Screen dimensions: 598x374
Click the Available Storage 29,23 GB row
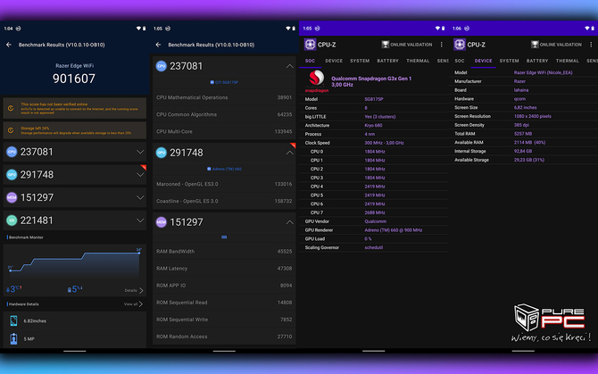(523, 160)
